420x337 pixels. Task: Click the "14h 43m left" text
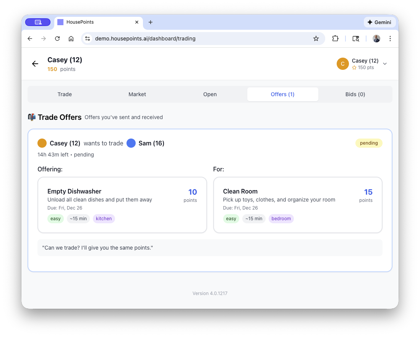tap(53, 155)
